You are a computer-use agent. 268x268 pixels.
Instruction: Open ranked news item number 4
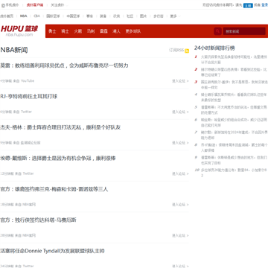234,98
